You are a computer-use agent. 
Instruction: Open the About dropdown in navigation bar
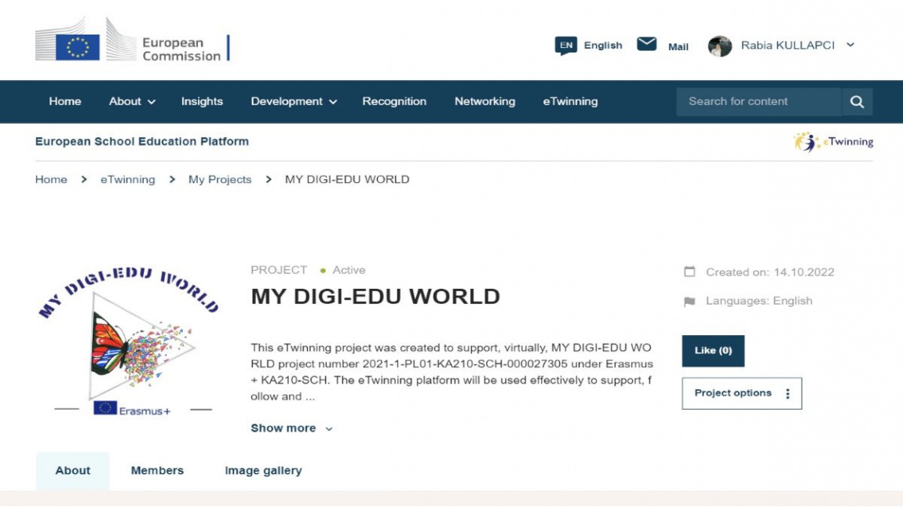click(132, 101)
